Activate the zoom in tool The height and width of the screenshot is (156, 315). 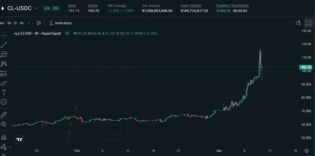click(4, 124)
